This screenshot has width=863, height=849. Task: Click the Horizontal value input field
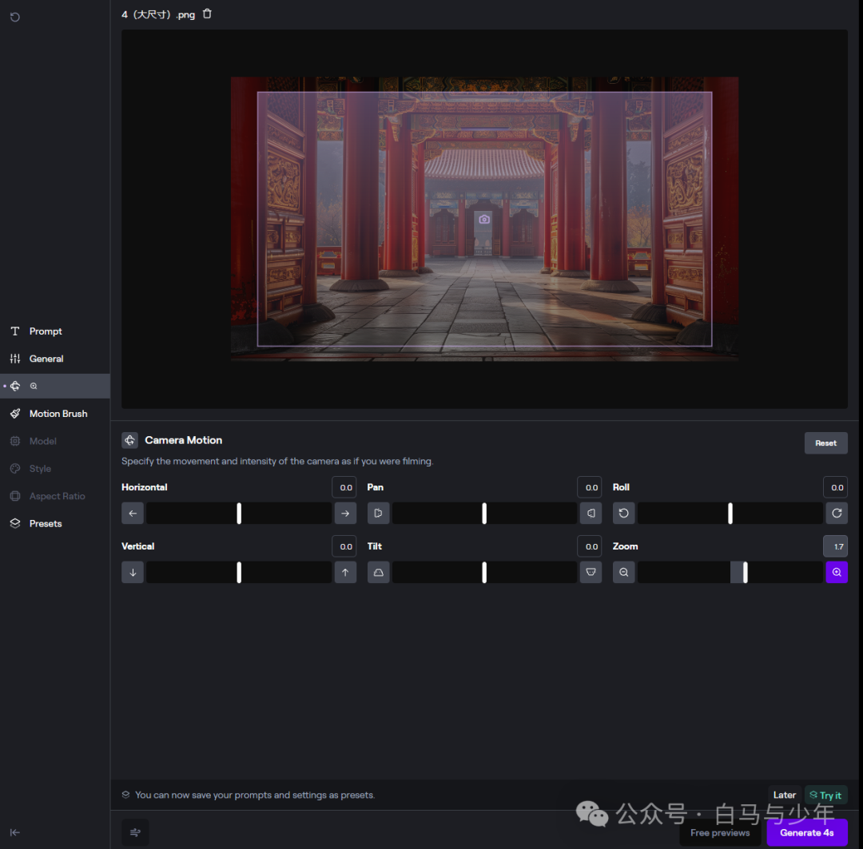click(345, 487)
